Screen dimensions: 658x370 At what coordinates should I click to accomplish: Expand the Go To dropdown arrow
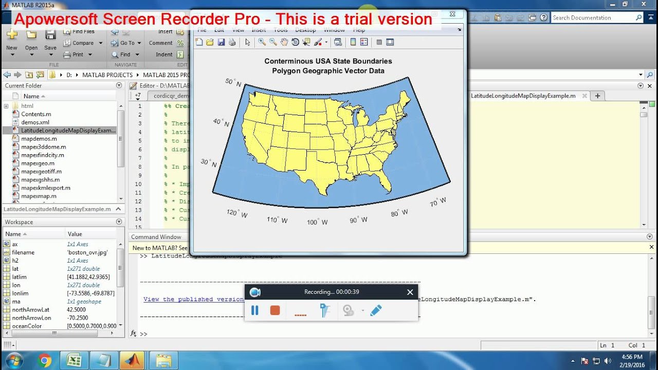[140, 43]
